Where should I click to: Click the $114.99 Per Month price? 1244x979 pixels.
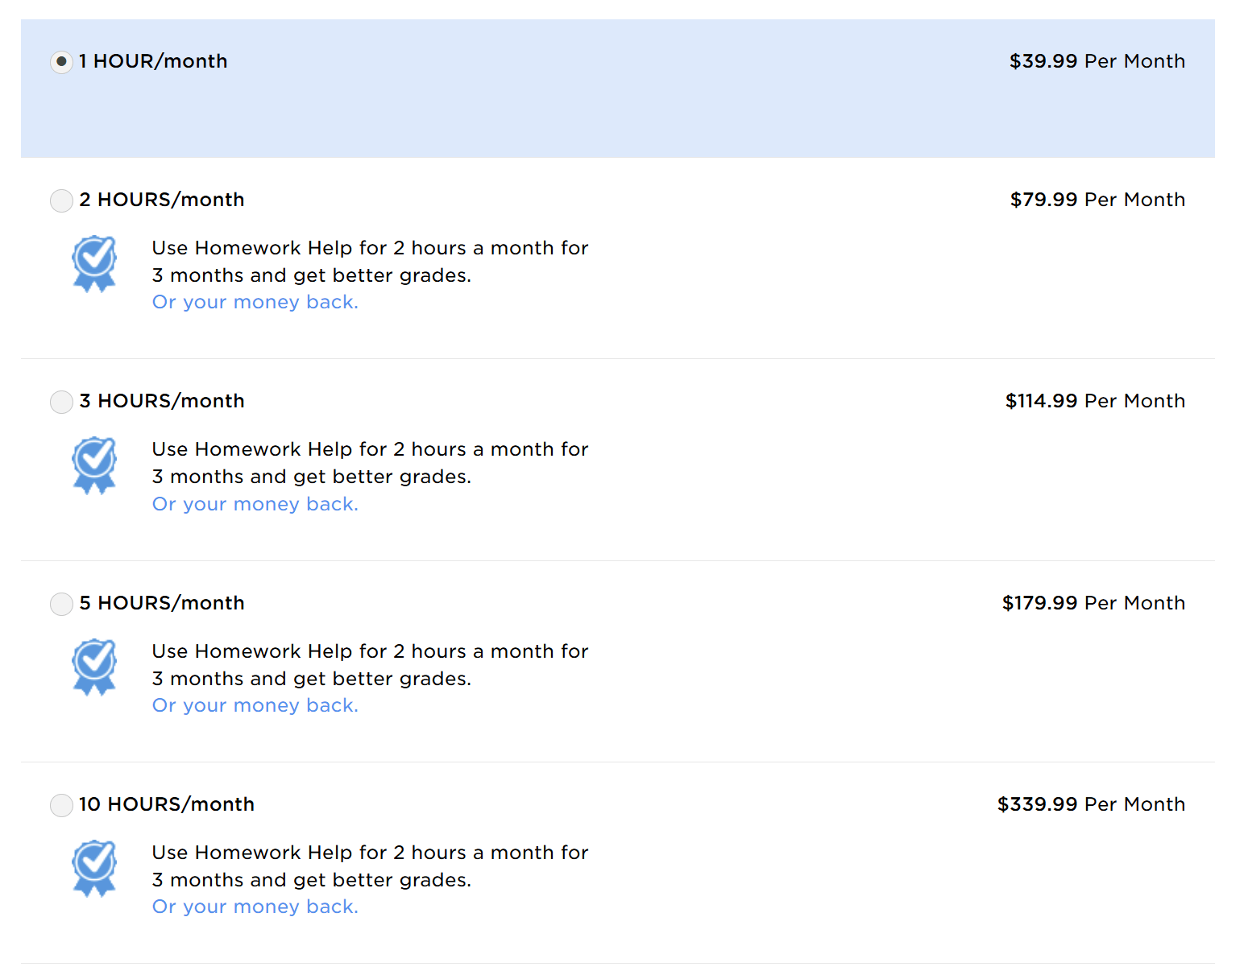[x=1095, y=401]
